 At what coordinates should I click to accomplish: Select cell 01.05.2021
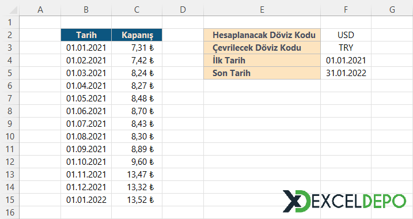coord(86,99)
